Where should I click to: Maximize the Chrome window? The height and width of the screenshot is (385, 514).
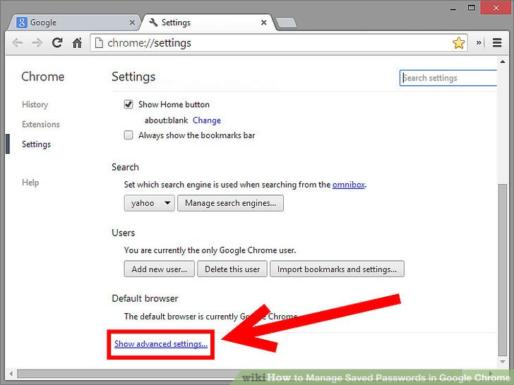pos(472,8)
